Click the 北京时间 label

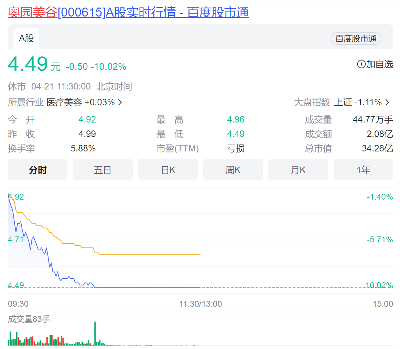click(x=114, y=86)
